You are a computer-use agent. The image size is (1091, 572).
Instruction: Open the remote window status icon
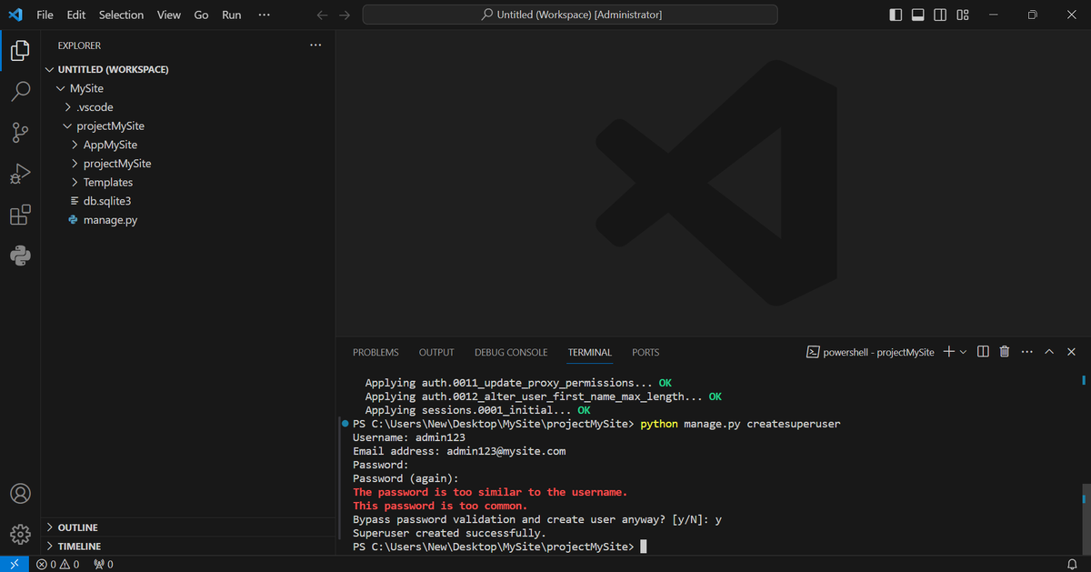(x=15, y=564)
